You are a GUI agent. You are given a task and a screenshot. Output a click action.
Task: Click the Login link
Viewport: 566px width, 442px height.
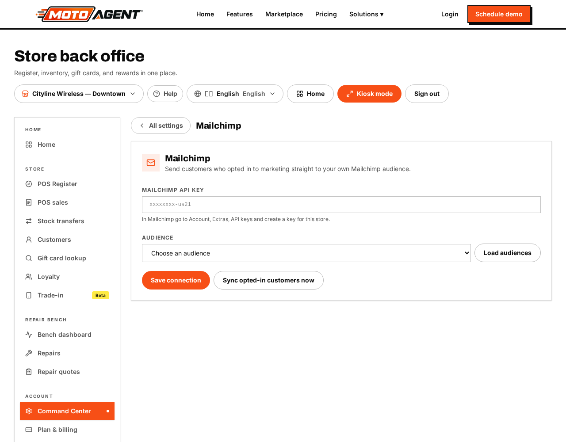pyautogui.click(x=450, y=14)
